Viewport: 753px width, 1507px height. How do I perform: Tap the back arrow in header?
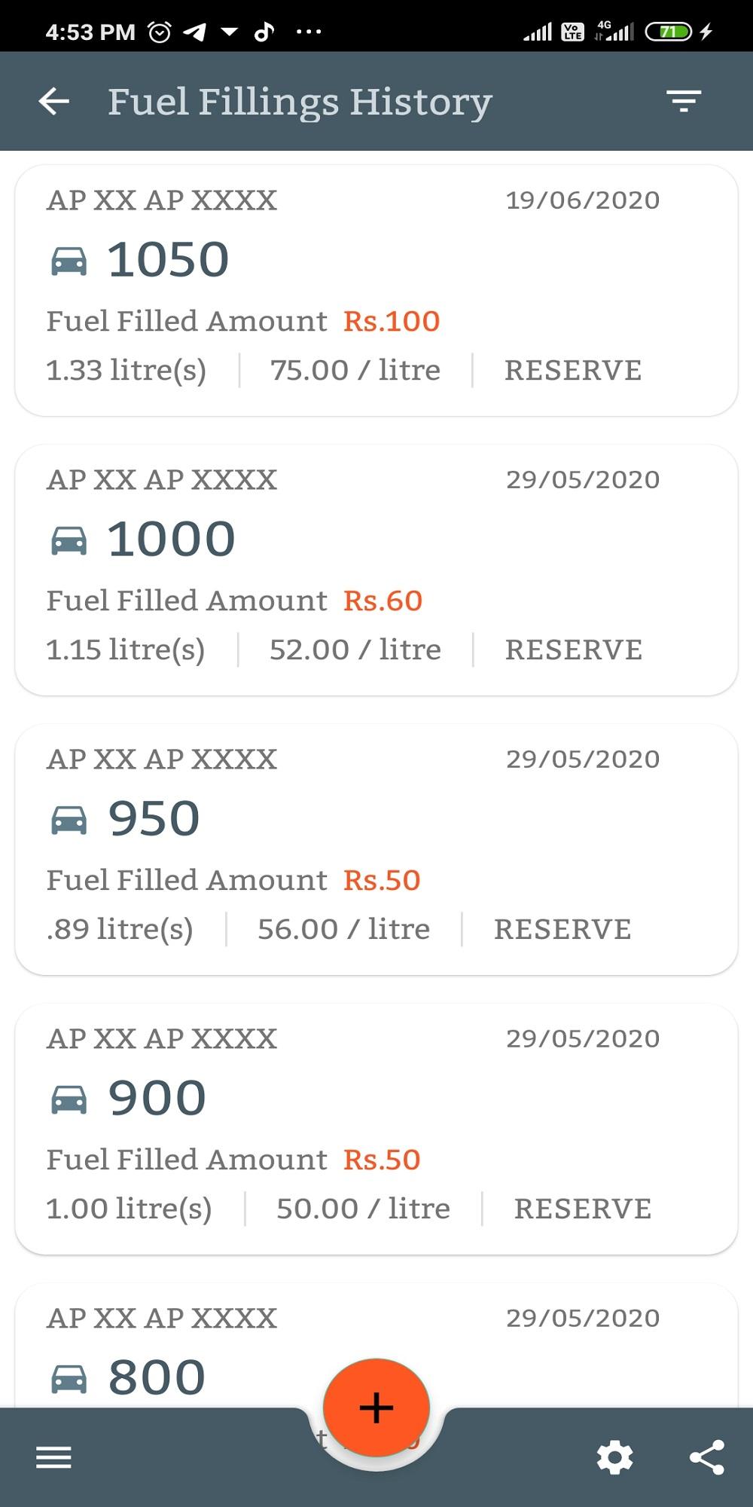click(x=53, y=101)
